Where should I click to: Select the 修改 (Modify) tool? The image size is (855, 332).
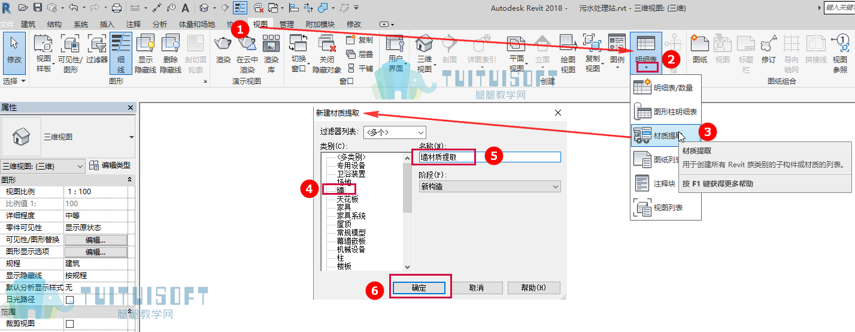click(x=14, y=53)
